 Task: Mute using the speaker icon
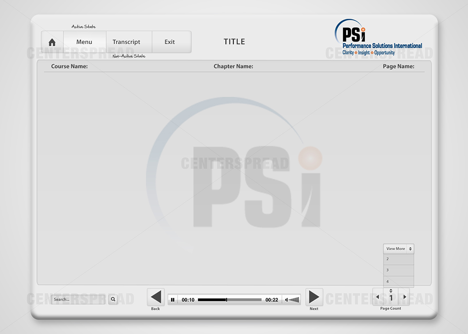(286, 300)
